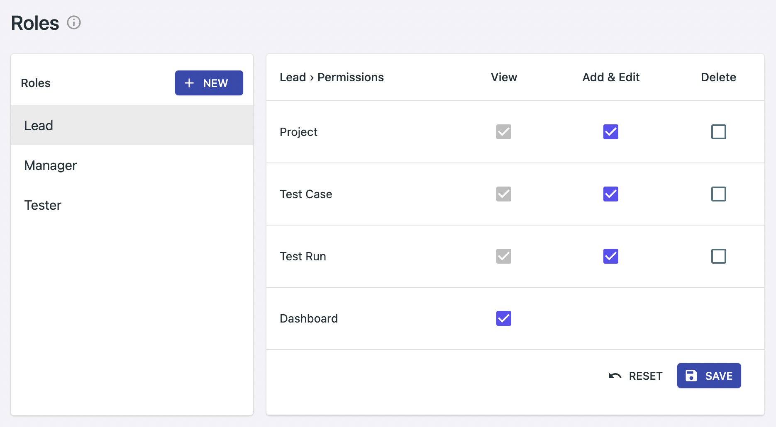
Task: Toggle Project View permission checkbox
Action: coord(503,132)
